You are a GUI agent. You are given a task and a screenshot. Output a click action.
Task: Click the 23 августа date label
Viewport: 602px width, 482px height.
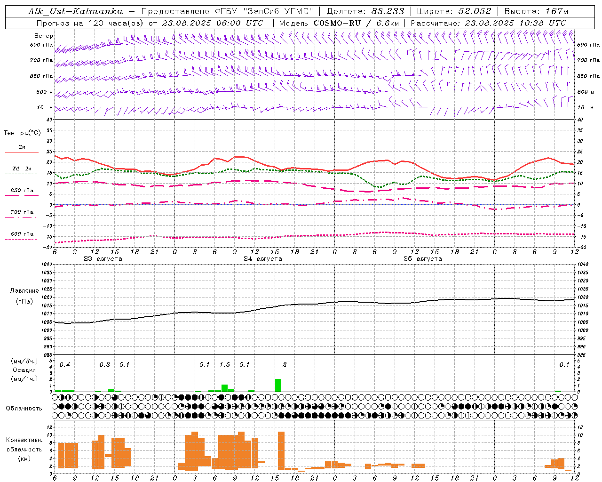[x=103, y=259]
